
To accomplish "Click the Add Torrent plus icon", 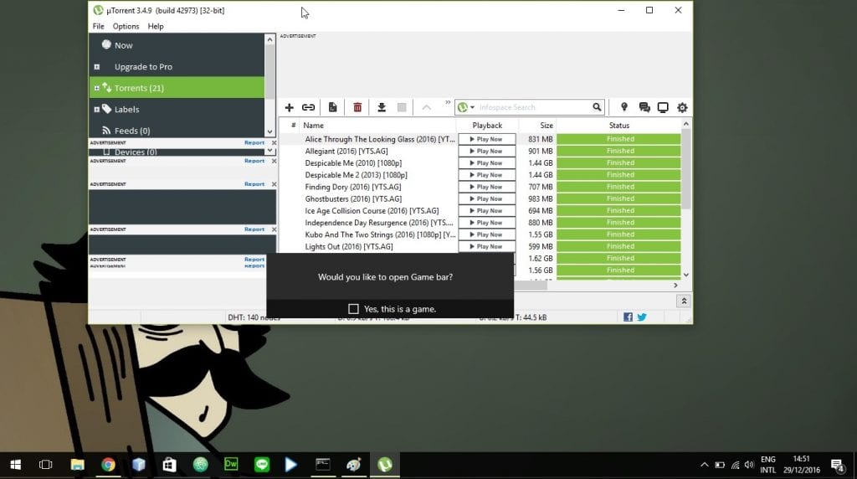I will tap(290, 107).
